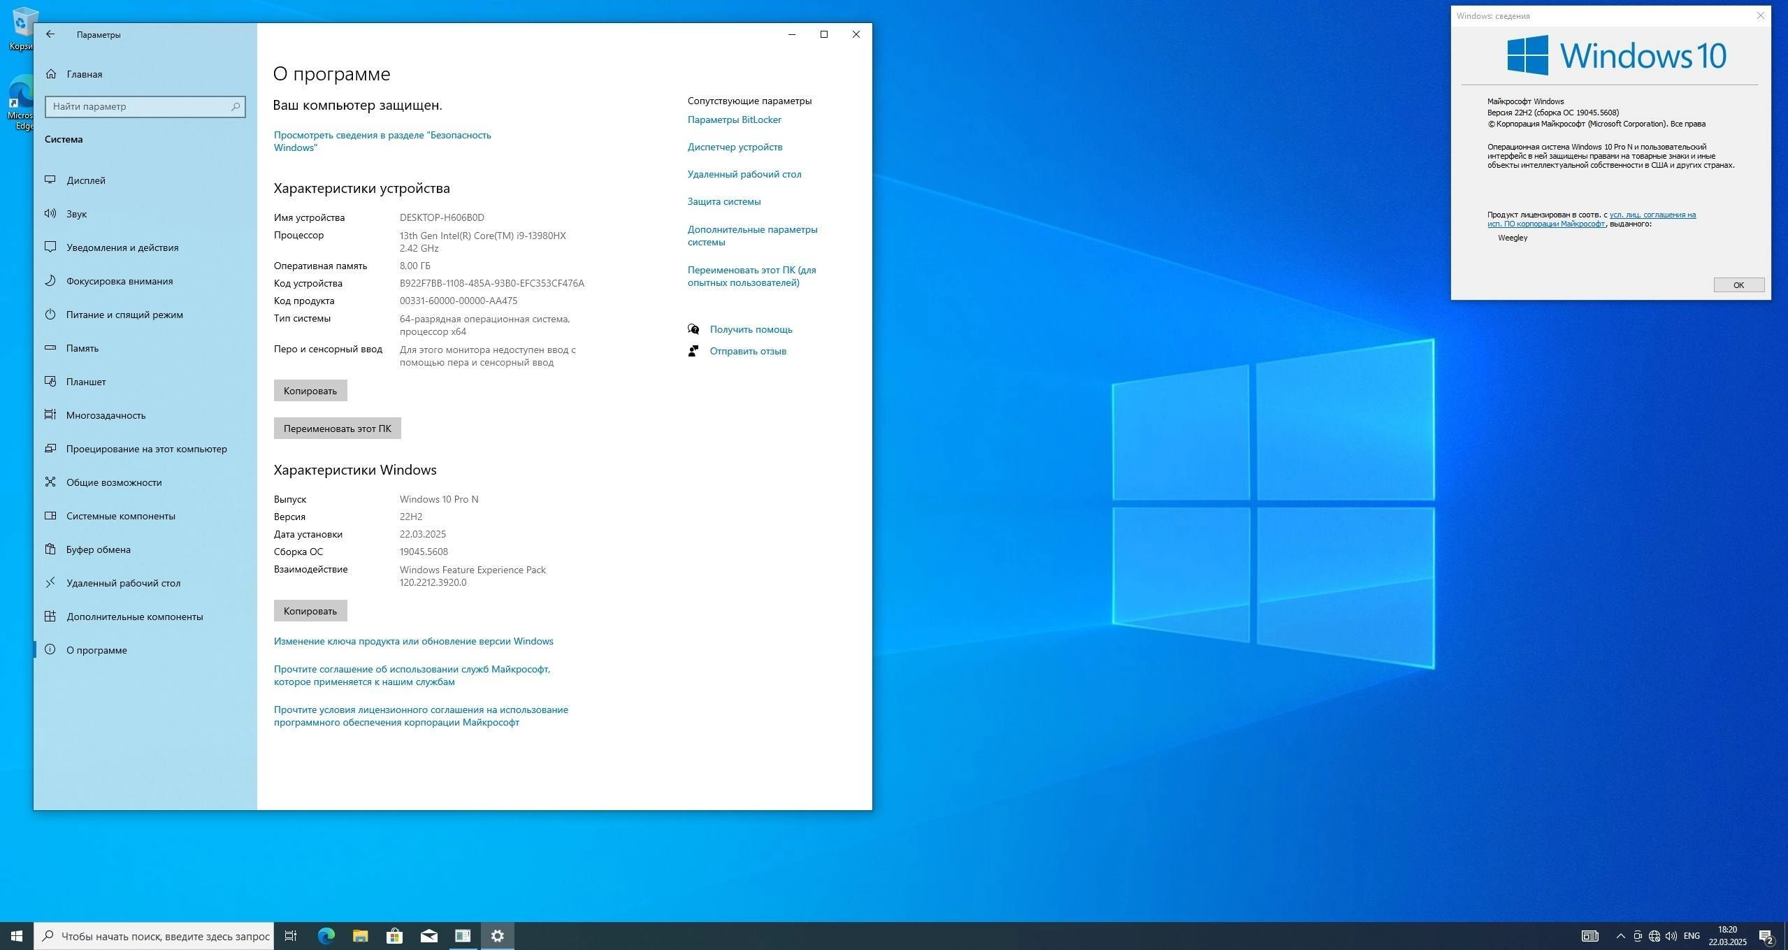Click Переименовать этот ПК (для опытных пользователей) link
The image size is (1788, 950).
coord(751,276)
